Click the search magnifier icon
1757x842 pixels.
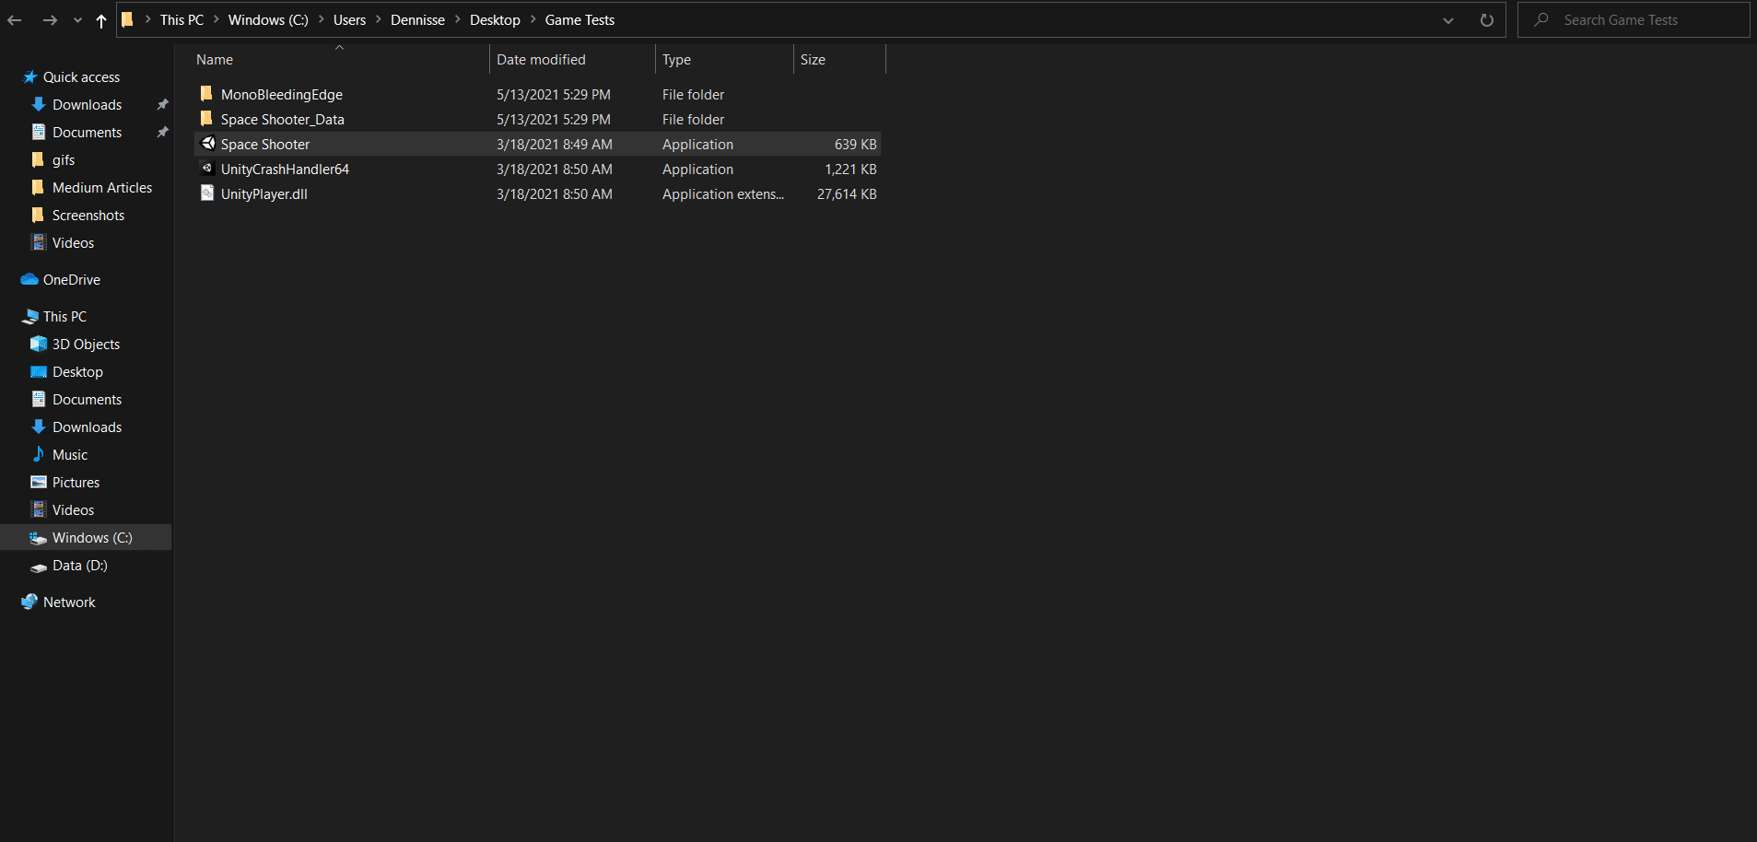pos(1540,20)
